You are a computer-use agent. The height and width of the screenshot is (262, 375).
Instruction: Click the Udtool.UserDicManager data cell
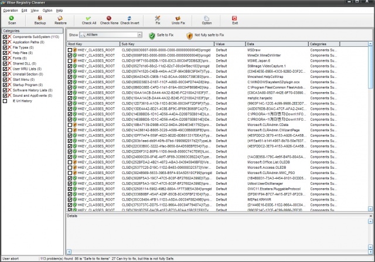pos(265,183)
